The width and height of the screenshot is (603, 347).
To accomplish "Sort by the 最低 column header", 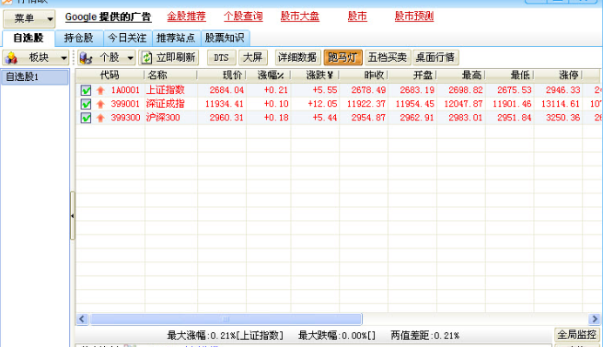I will point(509,75).
